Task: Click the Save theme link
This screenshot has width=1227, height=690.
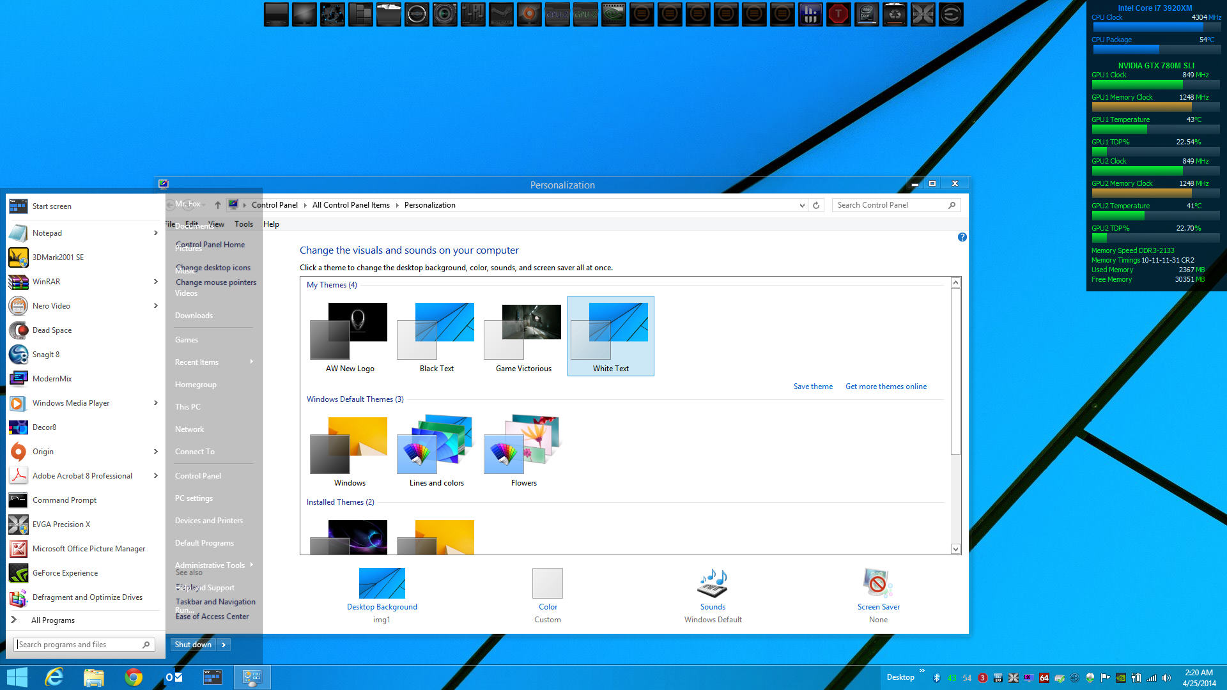Action: 812,387
